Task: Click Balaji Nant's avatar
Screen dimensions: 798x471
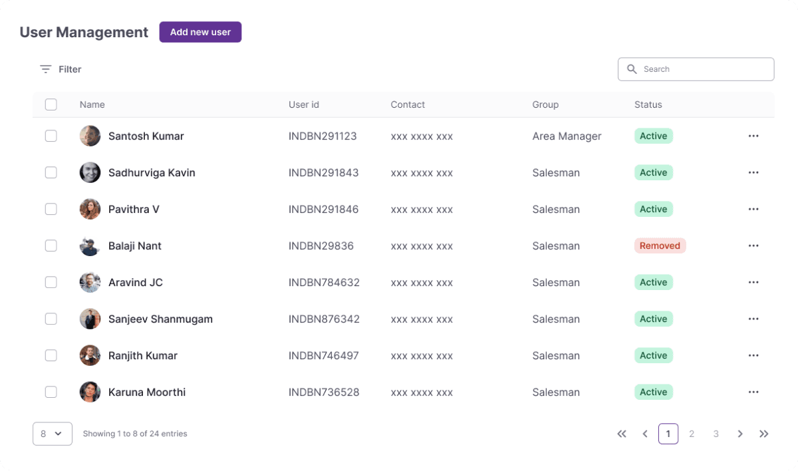Action: [x=90, y=245]
